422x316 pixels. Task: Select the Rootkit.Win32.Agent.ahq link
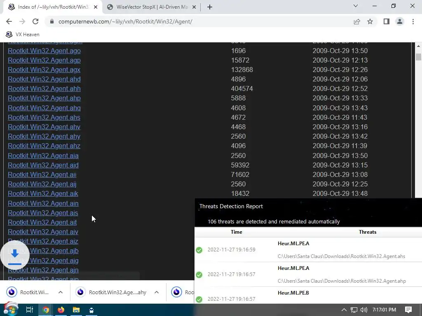coord(44,108)
